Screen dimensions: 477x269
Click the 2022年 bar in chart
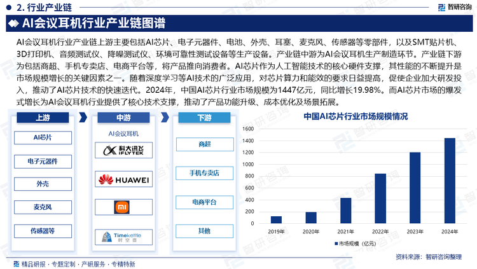coord(380,198)
